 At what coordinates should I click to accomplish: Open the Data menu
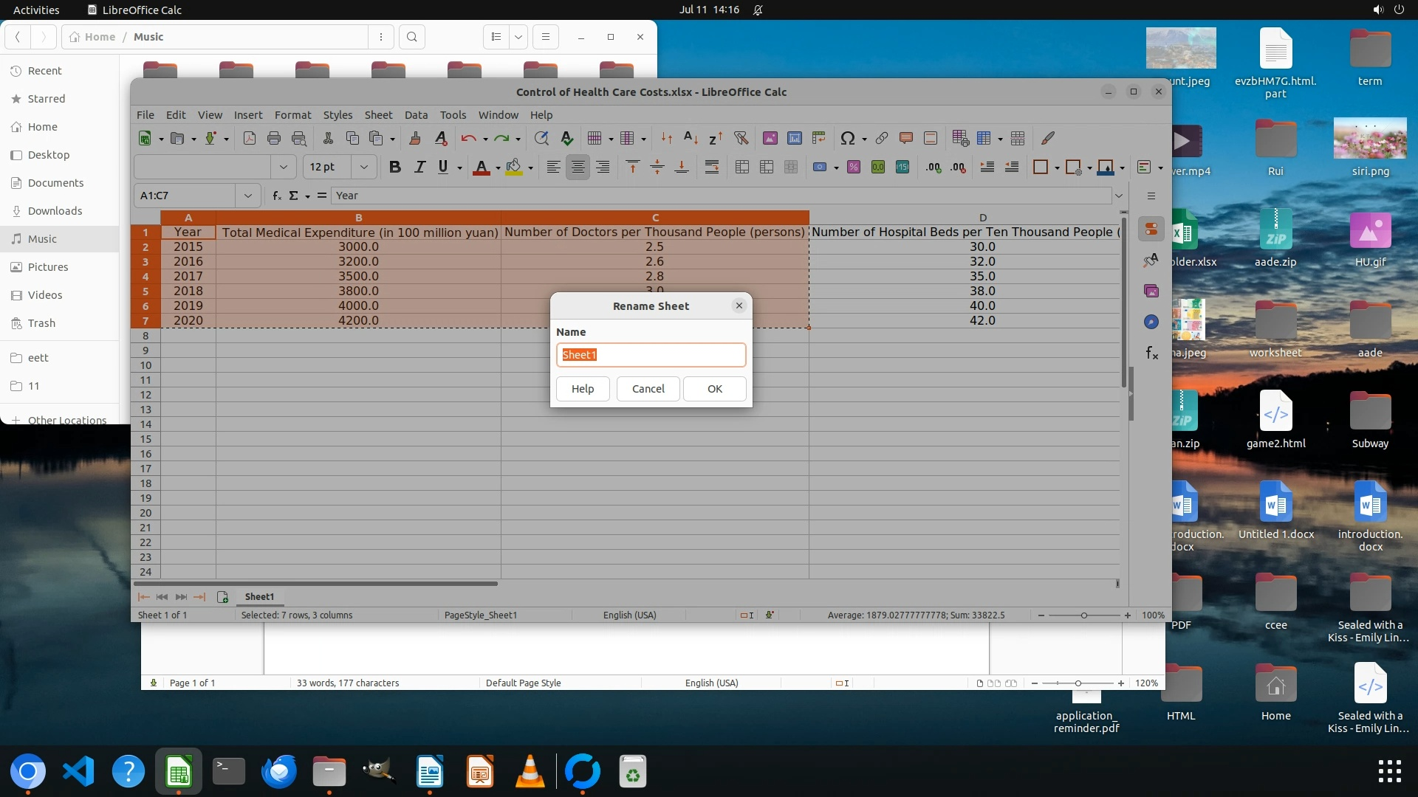pos(416,115)
